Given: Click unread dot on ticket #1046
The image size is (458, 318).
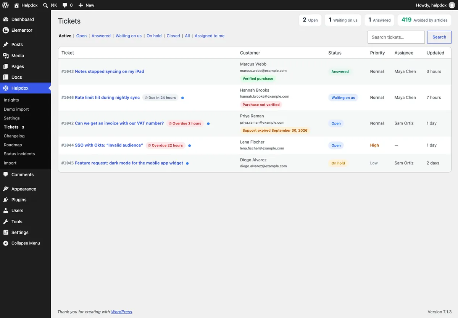Looking at the screenshot, I should click(182, 98).
